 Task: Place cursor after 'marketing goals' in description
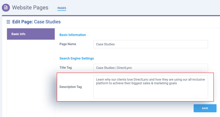point(177,83)
